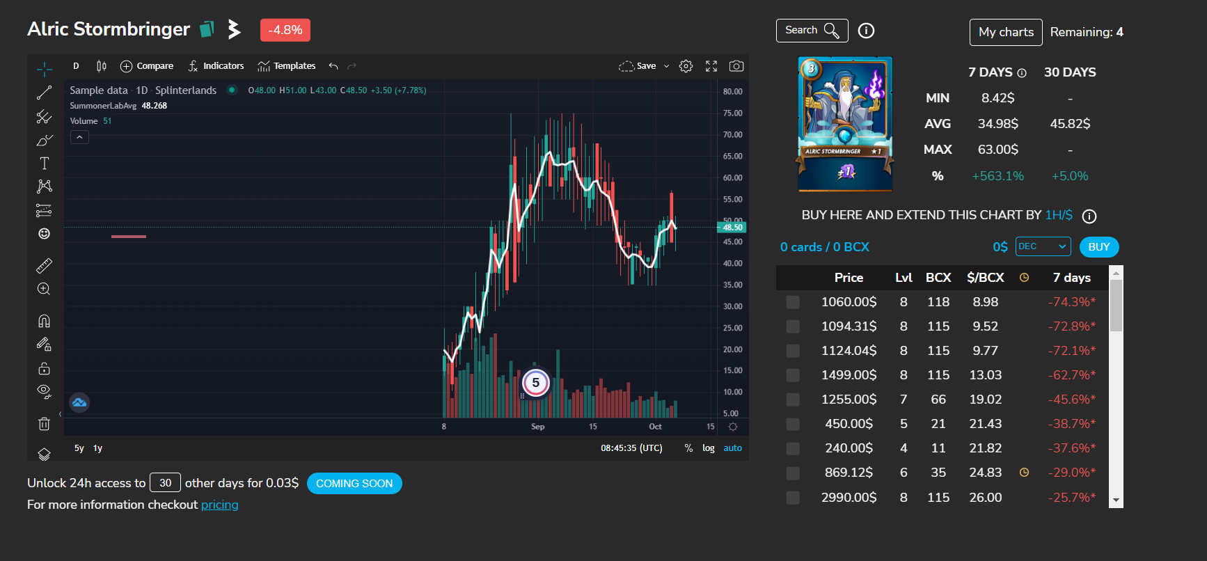This screenshot has width=1207, height=561.
Task: Select the brush drawing tool
Action: pyautogui.click(x=44, y=140)
